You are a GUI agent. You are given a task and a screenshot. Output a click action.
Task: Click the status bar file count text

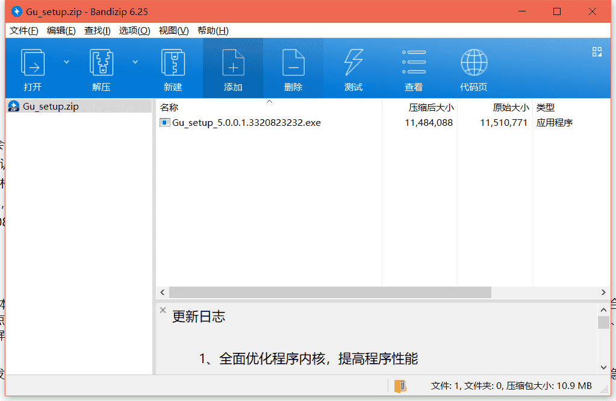click(511, 386)
